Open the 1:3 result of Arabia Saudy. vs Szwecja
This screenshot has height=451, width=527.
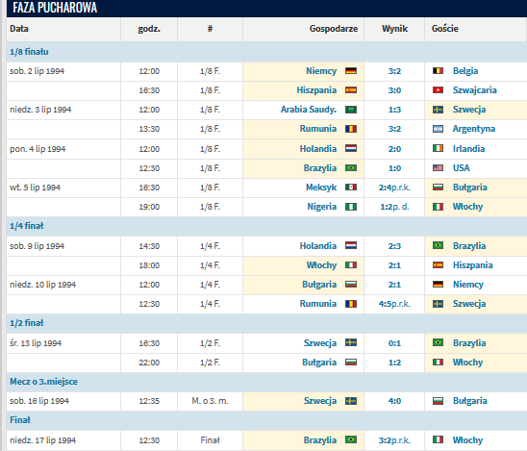pos(394,110)
